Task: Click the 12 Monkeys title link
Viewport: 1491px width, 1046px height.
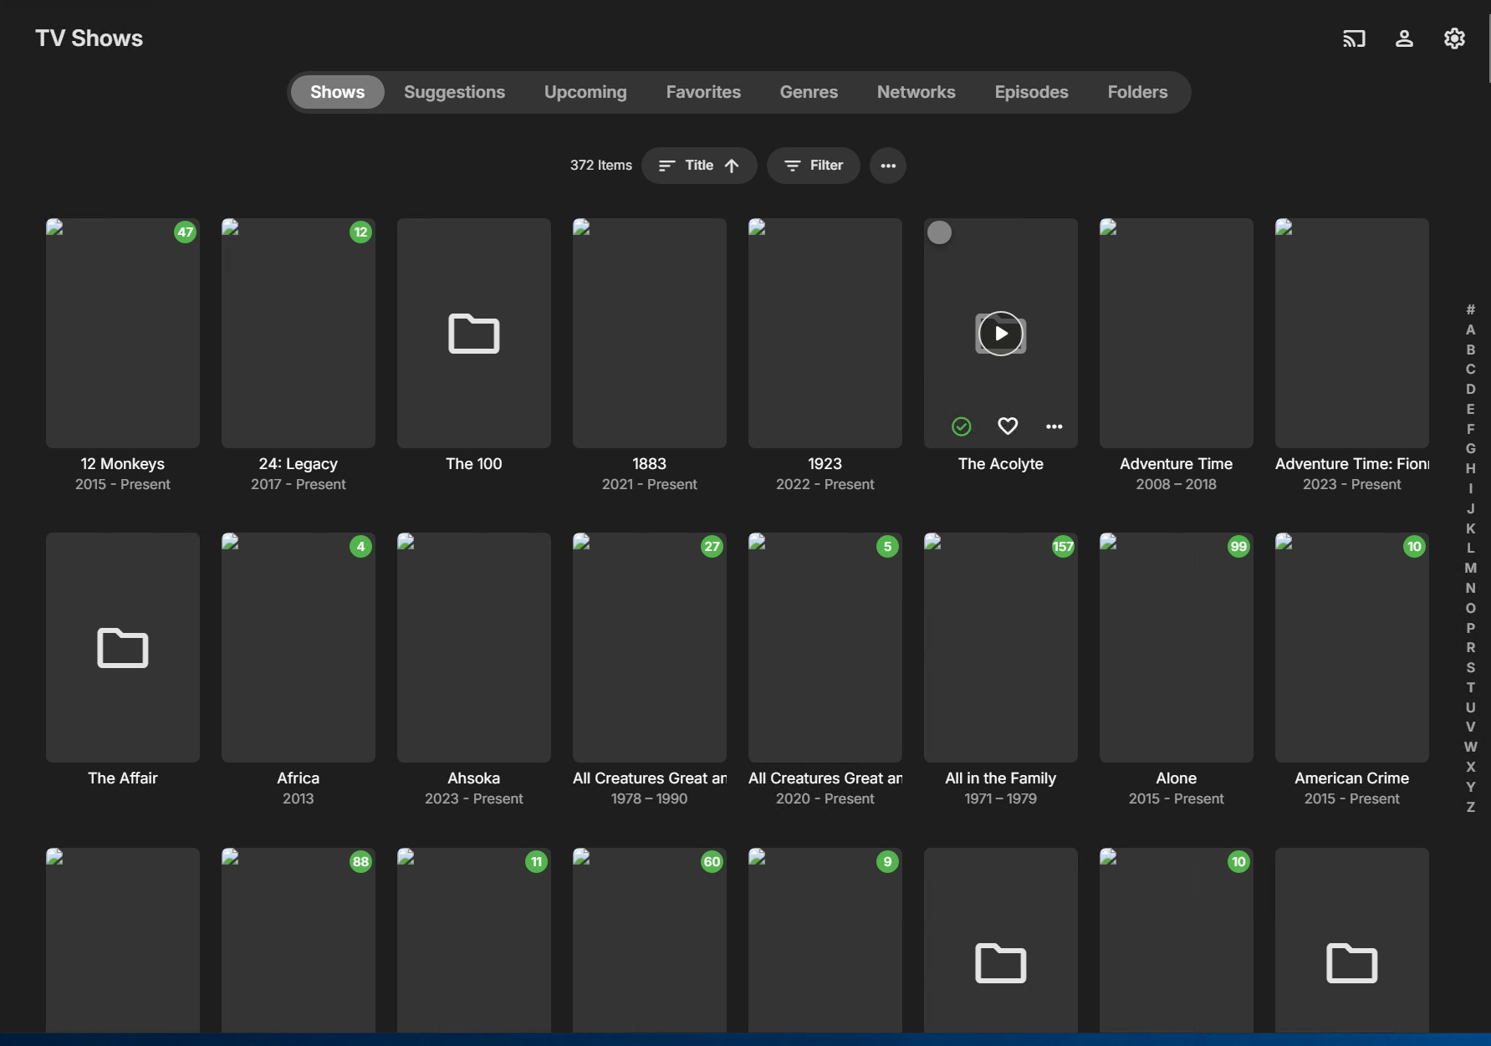Action: pos(123,464)
